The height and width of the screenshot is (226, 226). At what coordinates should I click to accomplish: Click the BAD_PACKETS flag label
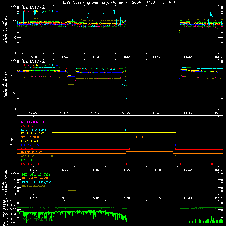(x=31, y=164)
